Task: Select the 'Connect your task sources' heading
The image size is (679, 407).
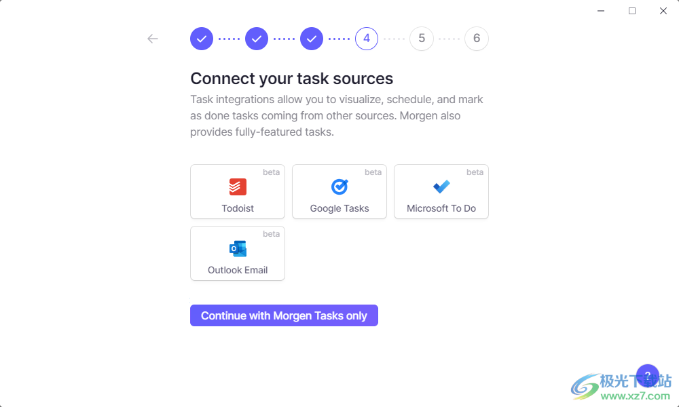Action: [x=292, y=78]
